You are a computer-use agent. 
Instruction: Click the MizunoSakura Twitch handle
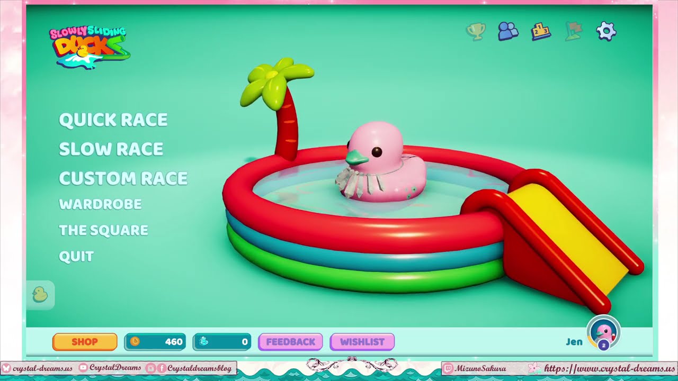[x=480, y=368]
